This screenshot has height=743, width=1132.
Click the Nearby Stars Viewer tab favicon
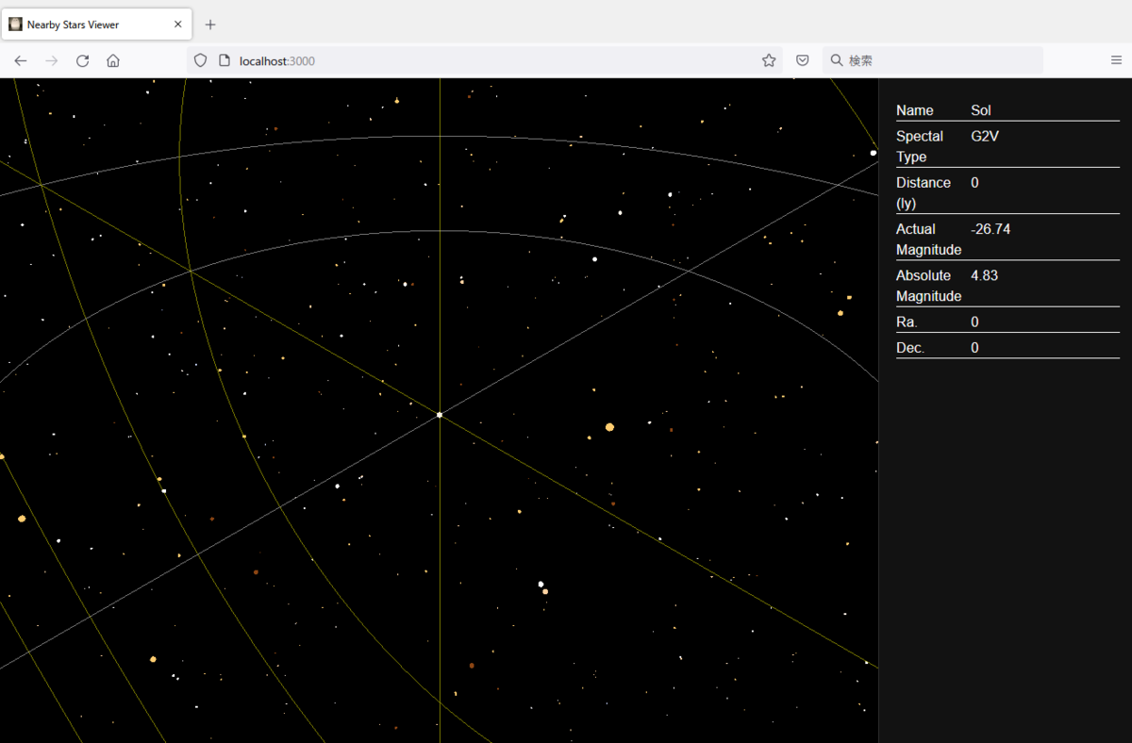tap(16, 25)
